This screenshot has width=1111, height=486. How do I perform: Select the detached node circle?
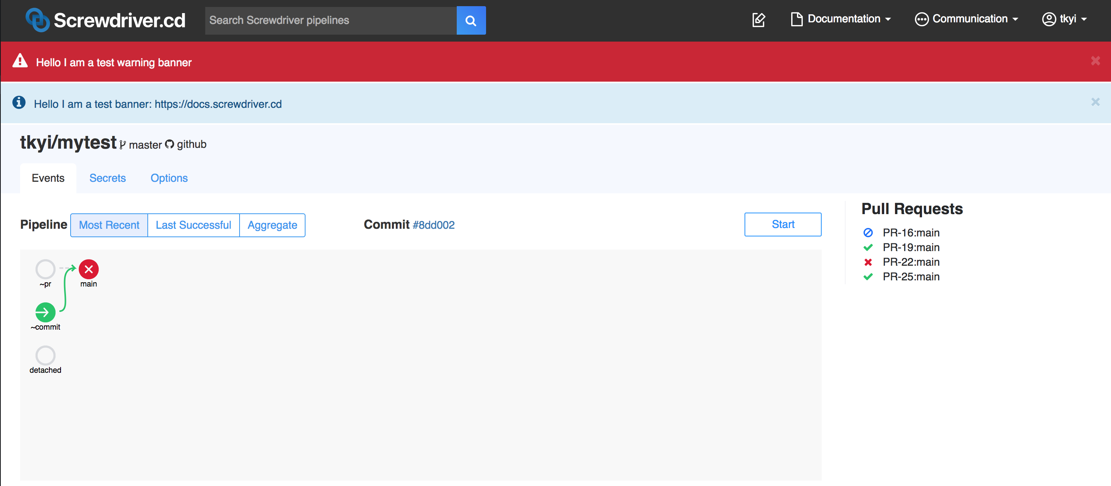(x=45, y=355)
